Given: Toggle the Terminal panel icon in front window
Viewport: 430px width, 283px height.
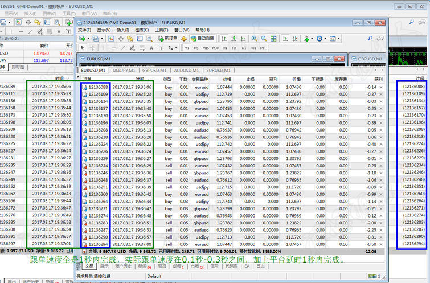Looking at the screenshot, I should [x=140, y=39].
